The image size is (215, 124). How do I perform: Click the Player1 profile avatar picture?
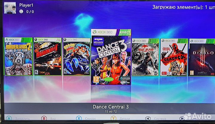(10, 8)
